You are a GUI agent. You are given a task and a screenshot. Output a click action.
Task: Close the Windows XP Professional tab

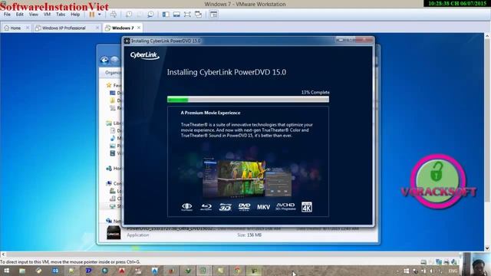(x=97, y=28)
